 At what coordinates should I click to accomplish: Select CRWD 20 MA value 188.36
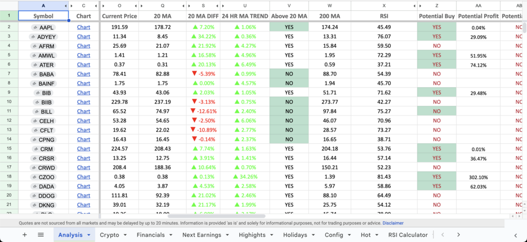coord(163,167)
